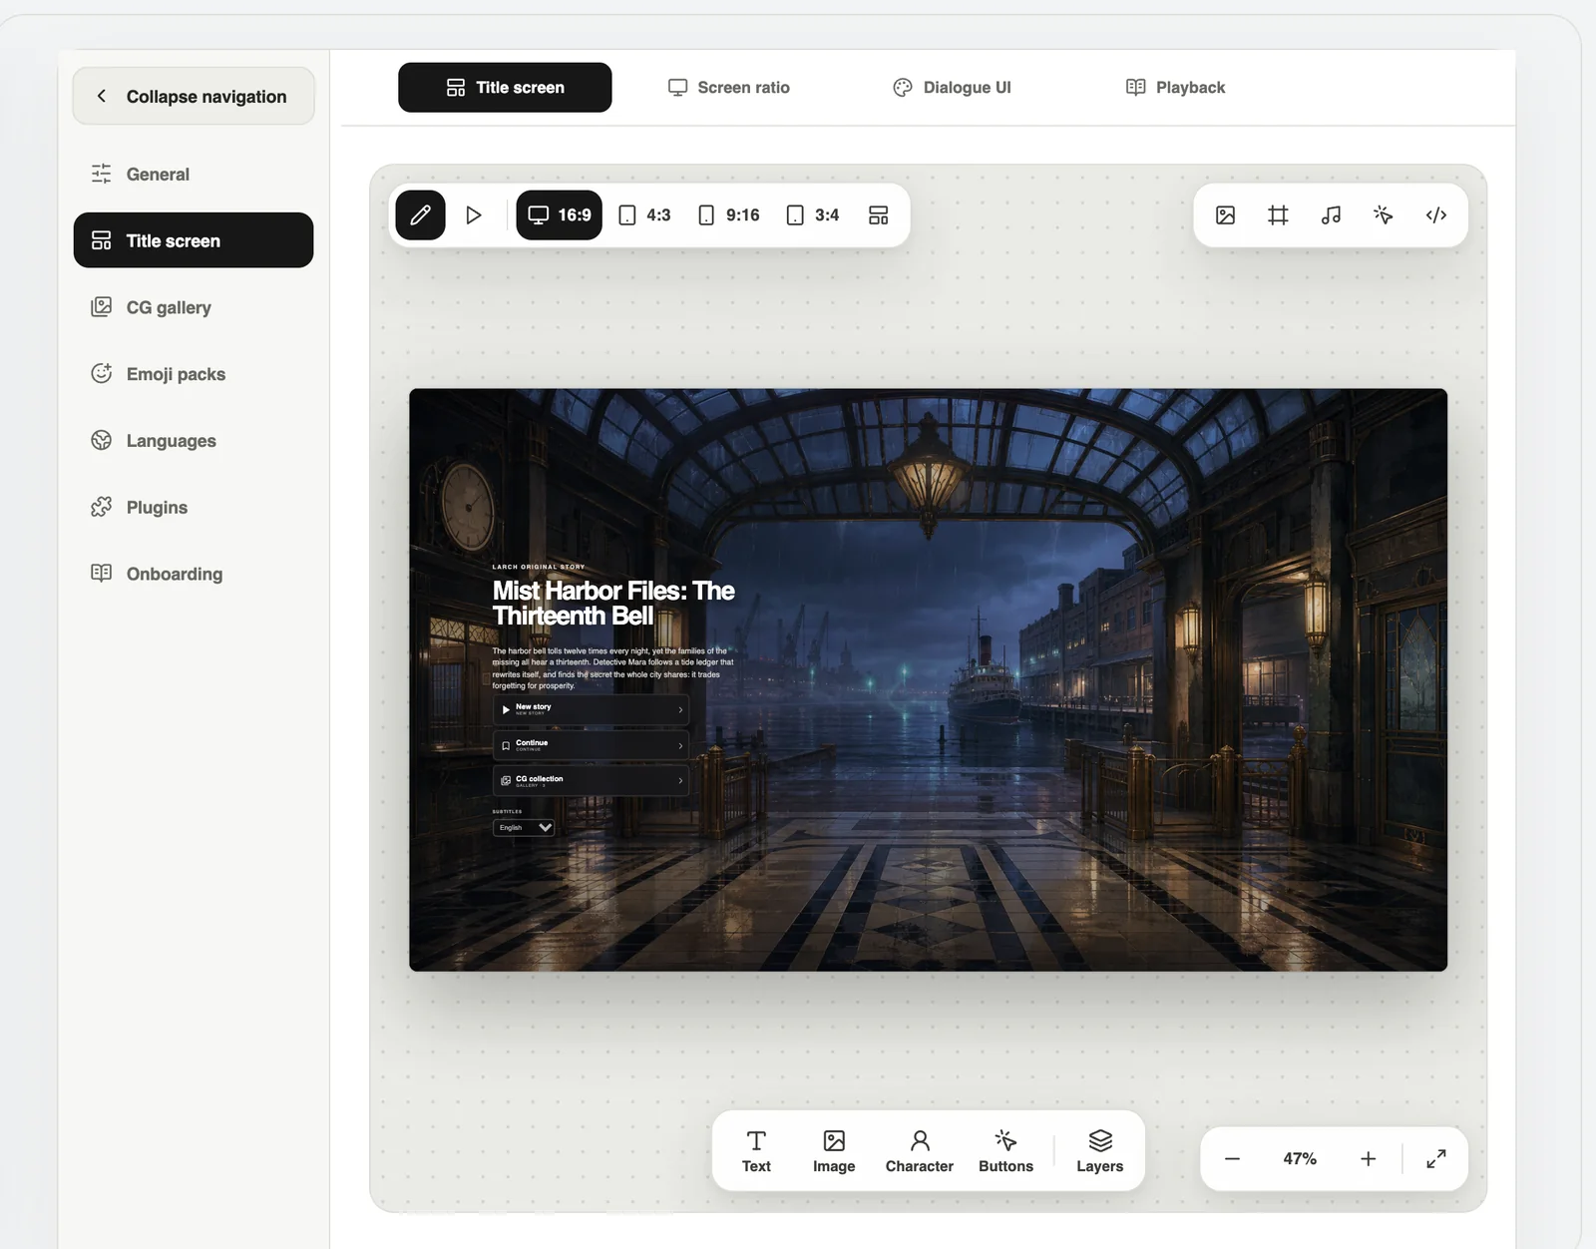The image size is (1596, 1249).
Task: Add a Character element
Action: tap(920, 1151)
